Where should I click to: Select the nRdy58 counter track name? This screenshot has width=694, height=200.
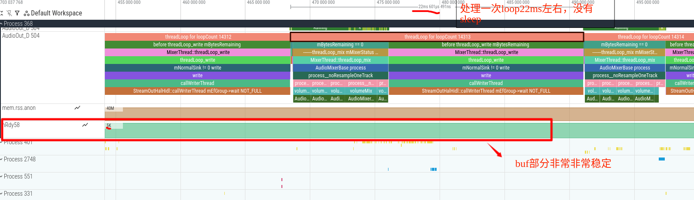[x=12, y=125]
